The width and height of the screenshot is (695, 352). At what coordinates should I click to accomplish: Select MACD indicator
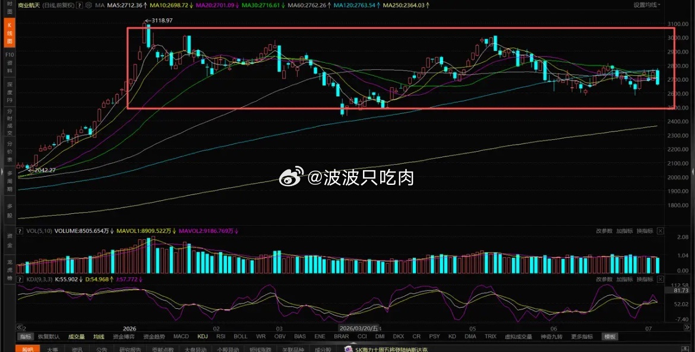(181, 337)
